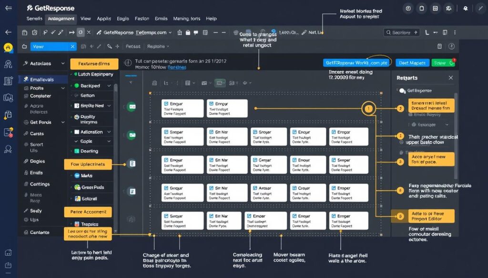Click the blue GetRReponse Works.com button
488x278 pixels.
356,63
